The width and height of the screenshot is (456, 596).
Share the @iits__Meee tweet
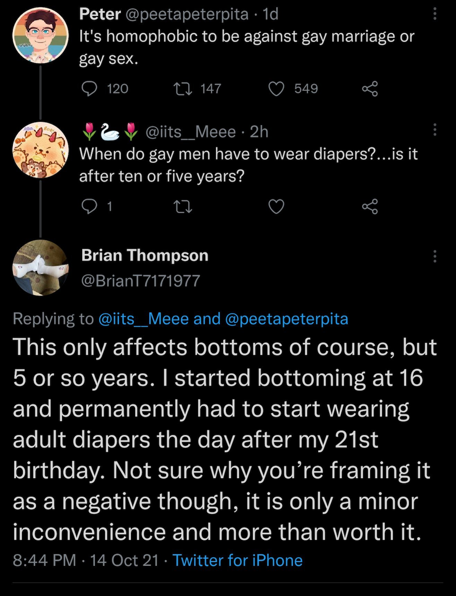coord(370,207)
